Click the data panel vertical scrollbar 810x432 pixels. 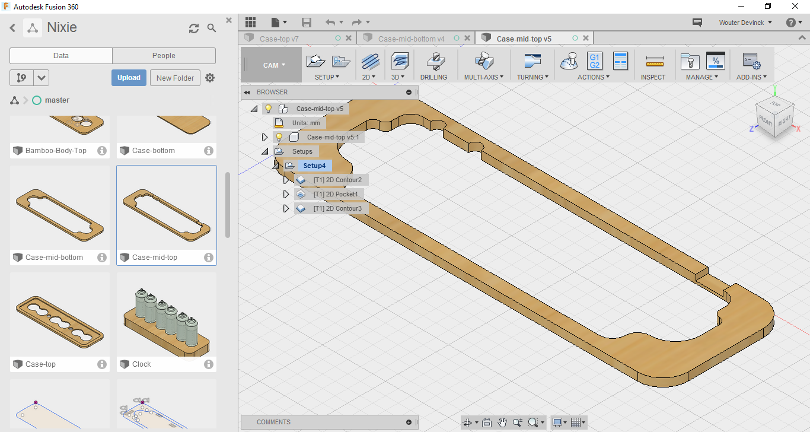(227, 205)
